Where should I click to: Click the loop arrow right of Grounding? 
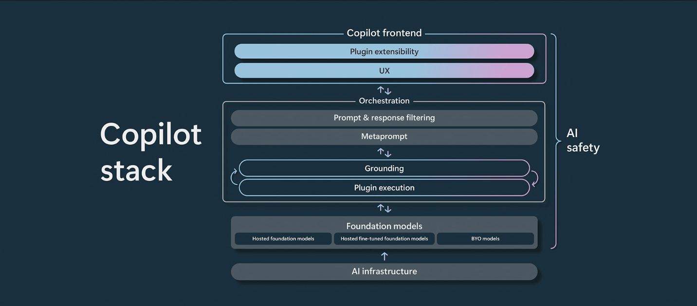point(534,178)
